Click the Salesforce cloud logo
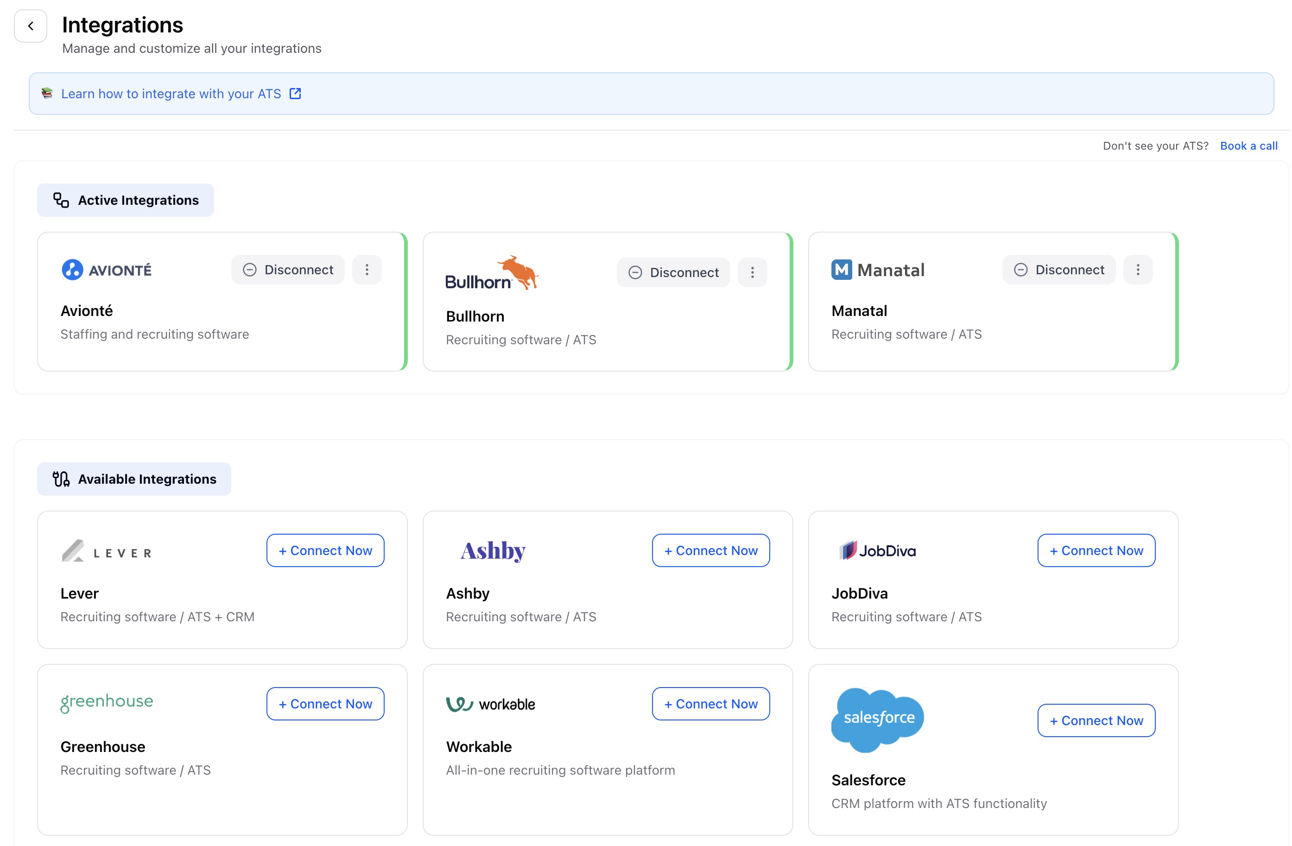Screen dimensions: 1292x846 (877, 720)
